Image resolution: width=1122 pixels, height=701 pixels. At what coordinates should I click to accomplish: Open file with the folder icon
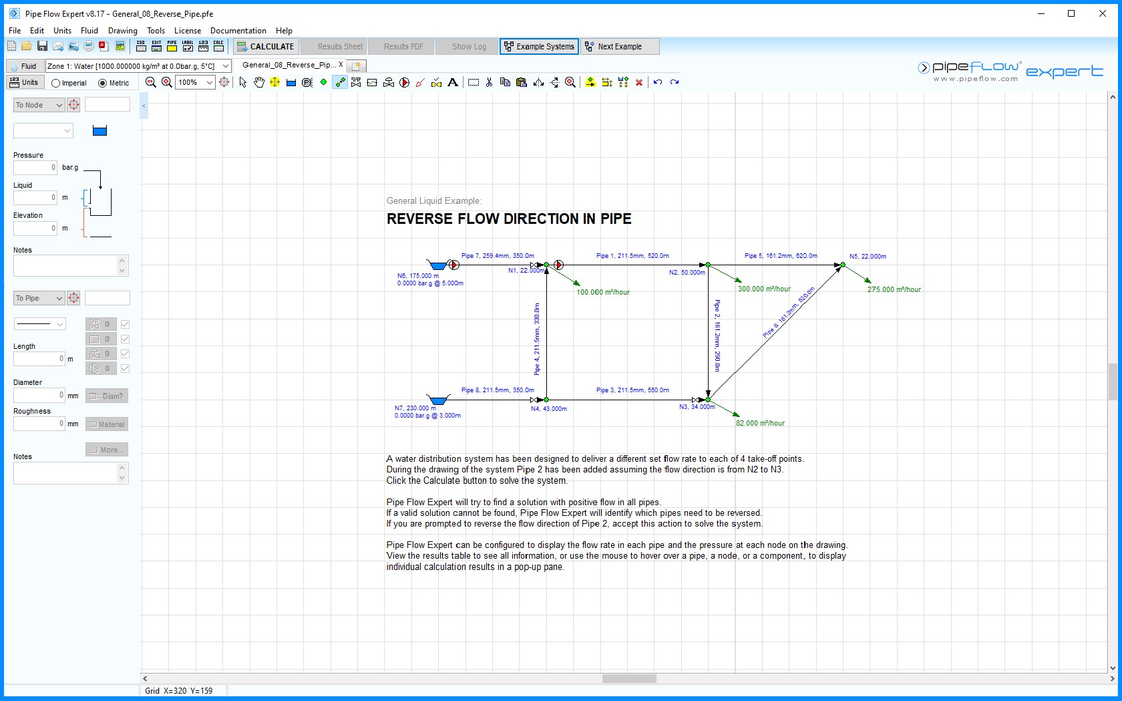tap(26, 46)
